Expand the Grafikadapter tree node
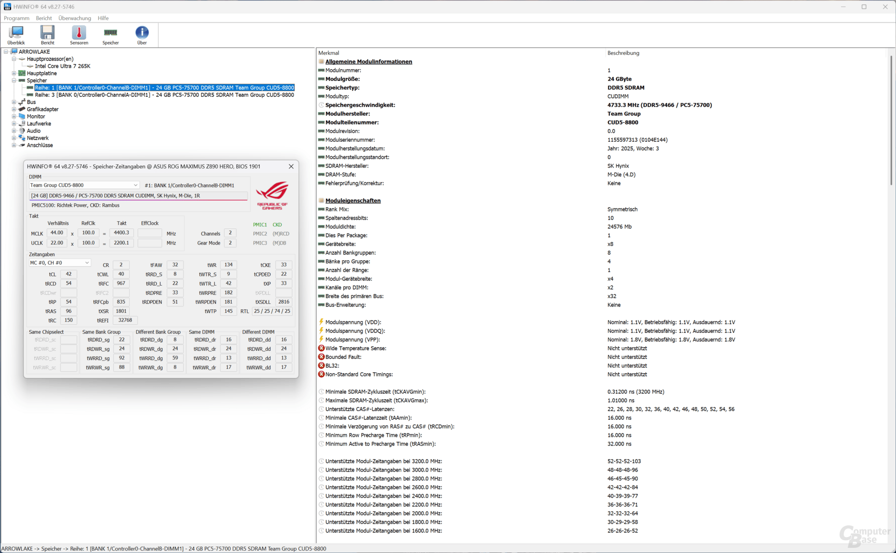The image size is (896, 553). point(14,109)
